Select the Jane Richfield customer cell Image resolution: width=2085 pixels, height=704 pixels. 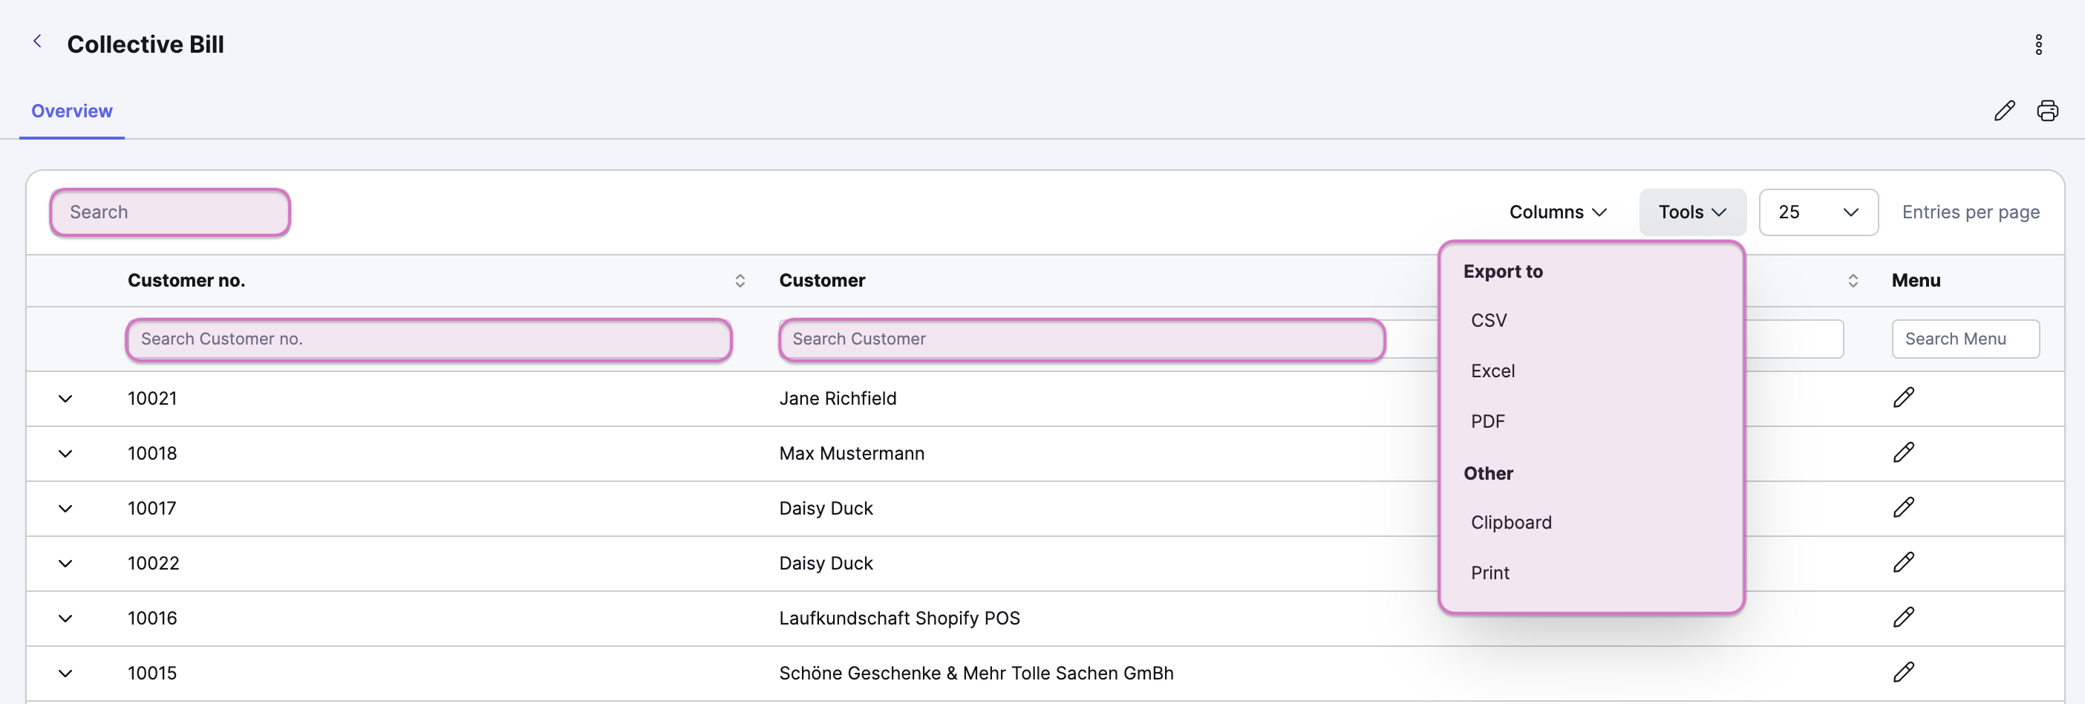click(x=838, y=398)
